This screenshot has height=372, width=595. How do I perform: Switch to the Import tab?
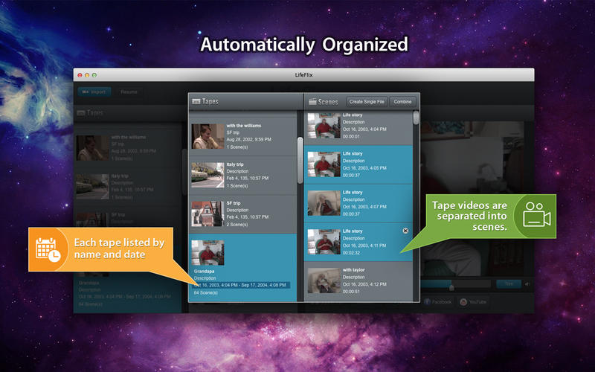pos(93,92)
